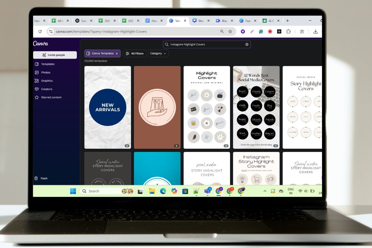
Task: Click the Instagram Highlight Covers search field
Action: click(207, 44)
